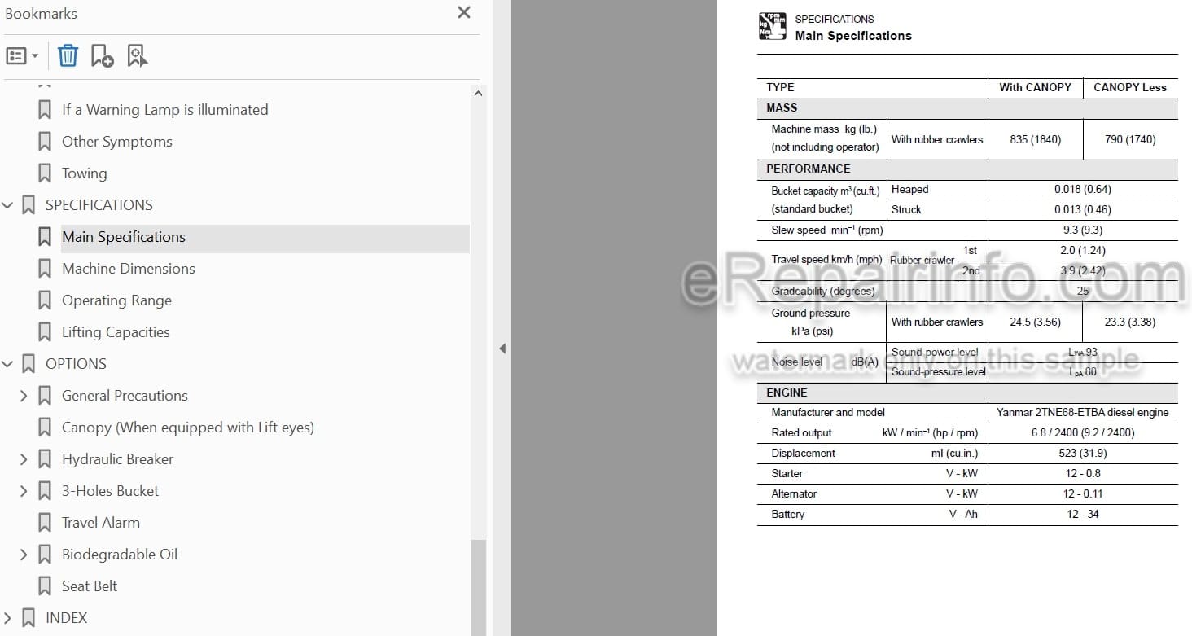Image resolution: width=1192 pixels, height=636 pixels.
Task: Open the bookmarks options list menu
Action: [x=22, y=56]
